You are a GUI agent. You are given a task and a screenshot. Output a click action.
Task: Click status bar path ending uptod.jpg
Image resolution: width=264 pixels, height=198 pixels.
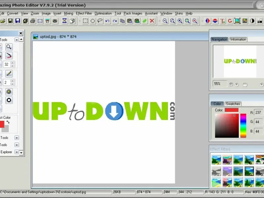pyautogui.click(x=43, y=192)
